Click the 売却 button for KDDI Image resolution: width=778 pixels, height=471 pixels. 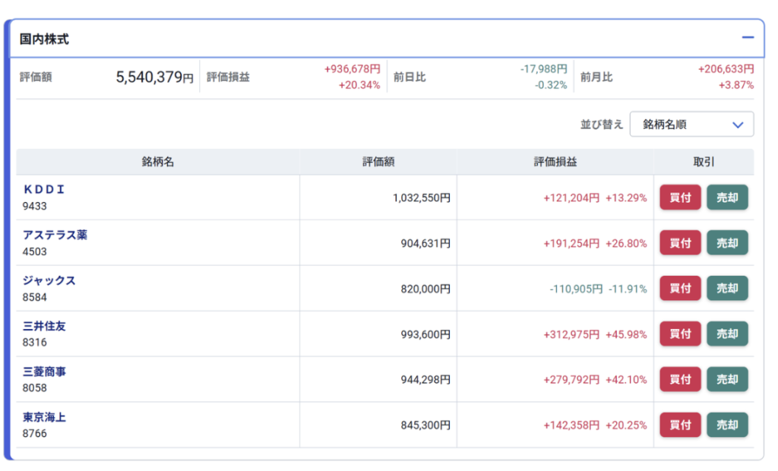click(727, 198)
